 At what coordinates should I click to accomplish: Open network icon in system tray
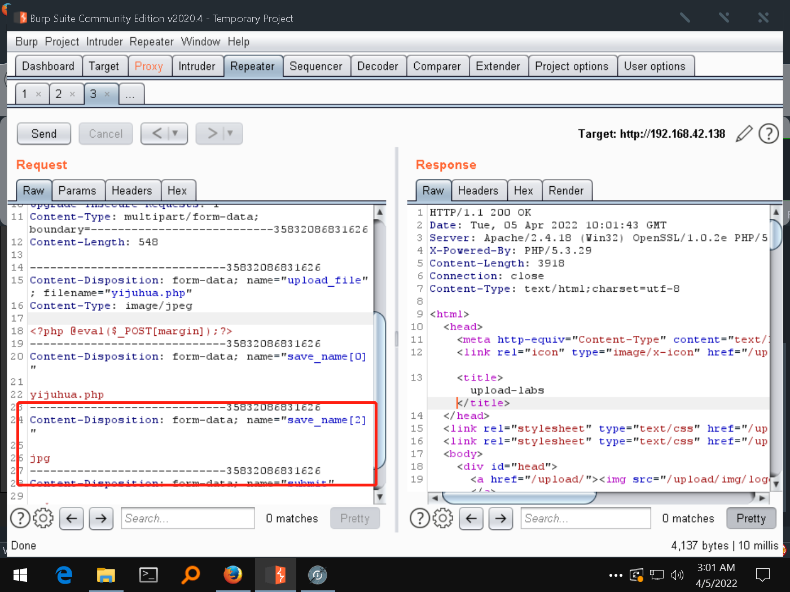pyautogui.click(x=657, y=575)
